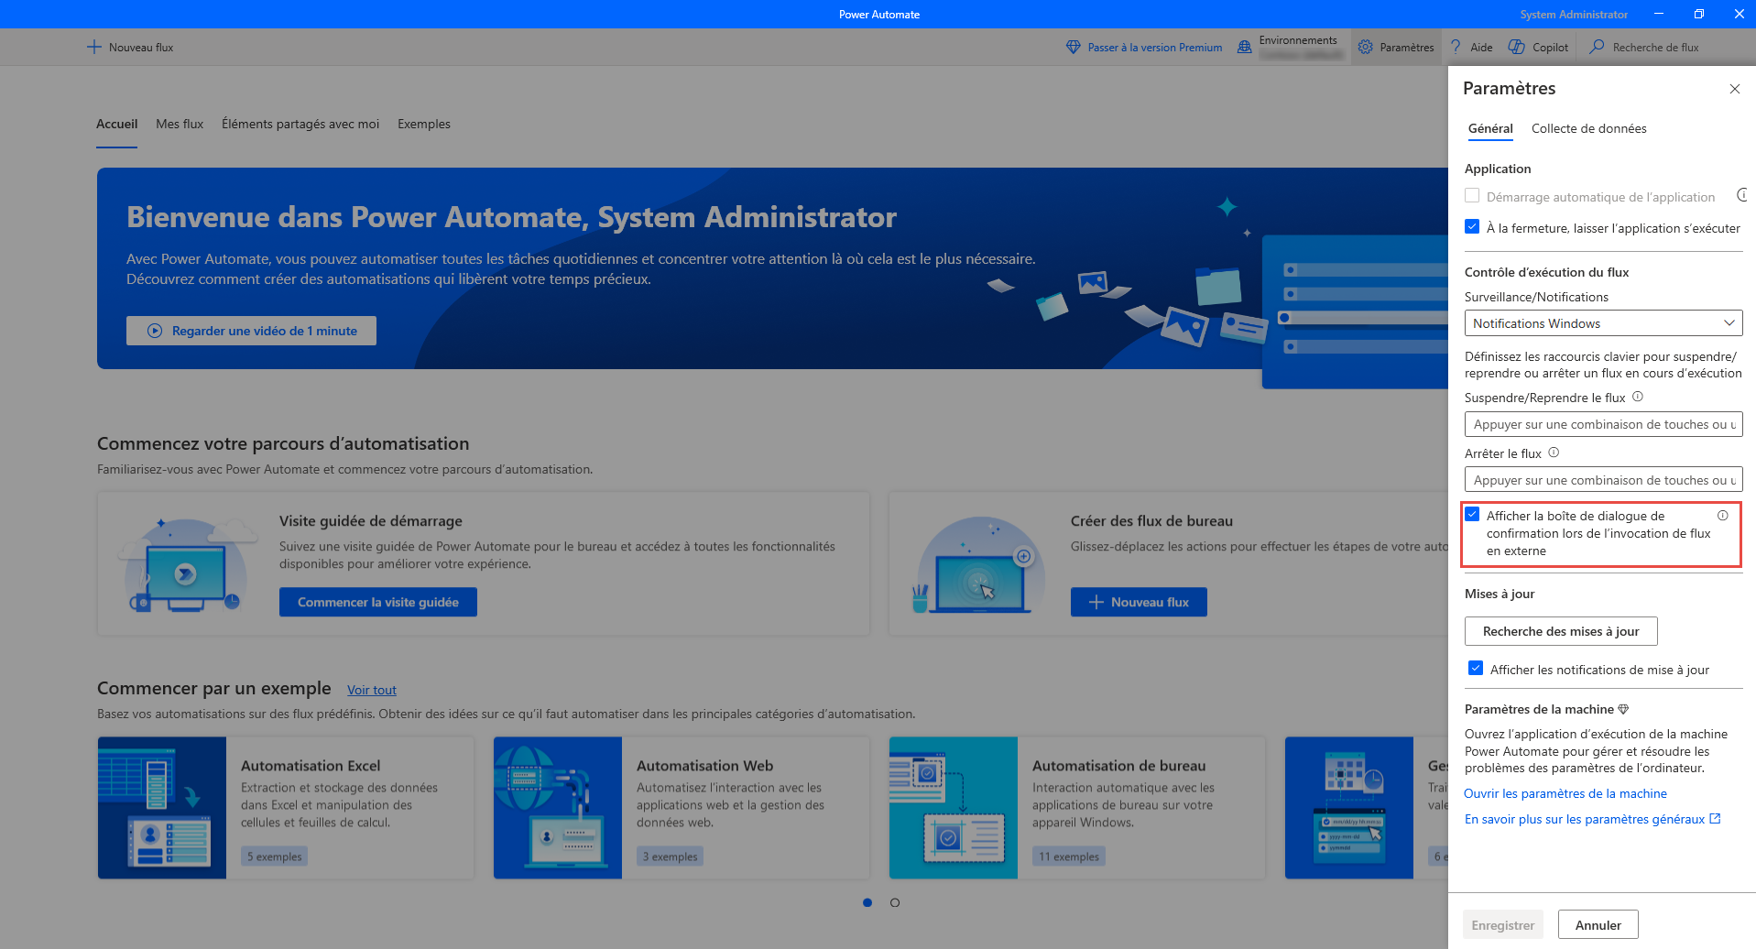Viewport: 1756px width, 949px height.
Task: Close the Paramètres panel with X
Action: 1734,89
